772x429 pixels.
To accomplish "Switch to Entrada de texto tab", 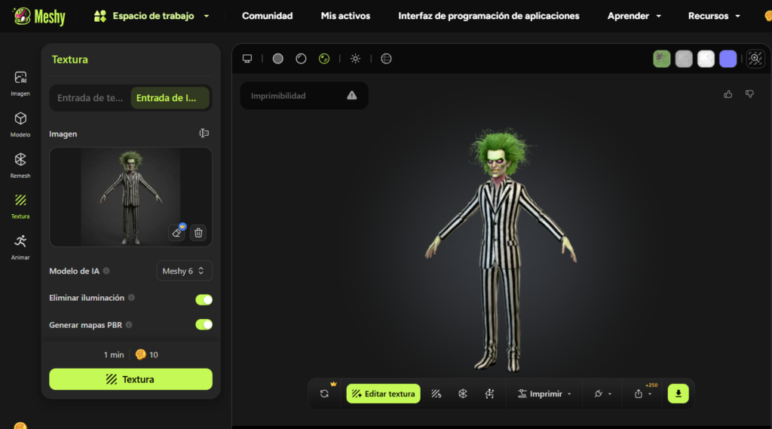I will 90,97.
